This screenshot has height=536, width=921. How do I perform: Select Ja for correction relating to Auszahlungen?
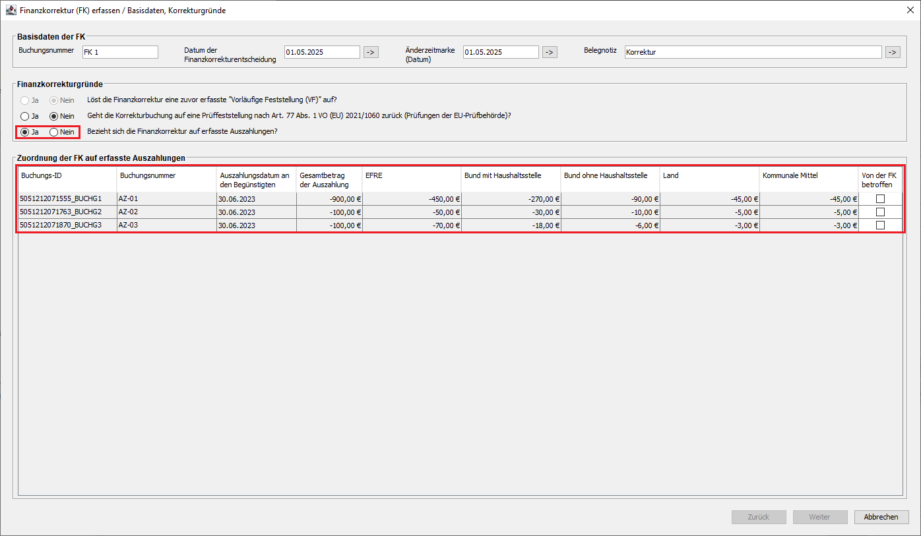tap(25, 132)
